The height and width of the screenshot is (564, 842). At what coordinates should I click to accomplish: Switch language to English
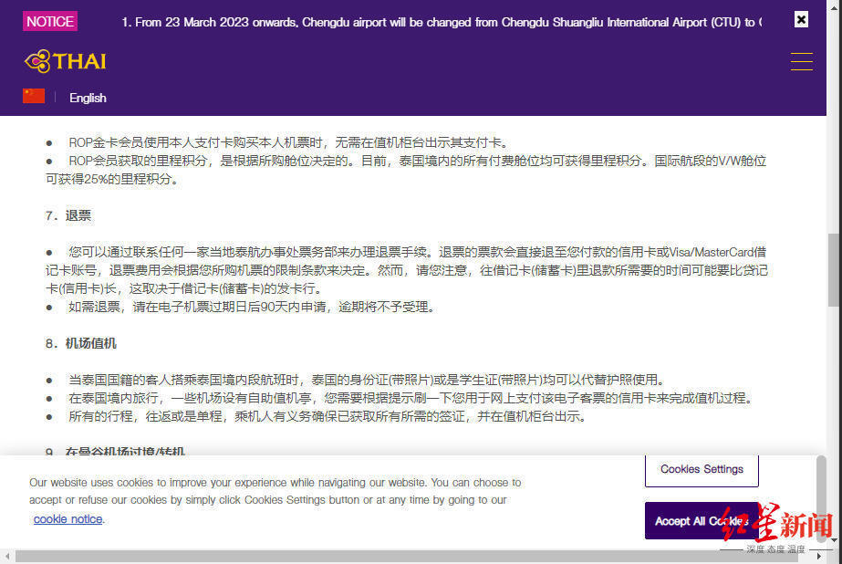point(88,98)
